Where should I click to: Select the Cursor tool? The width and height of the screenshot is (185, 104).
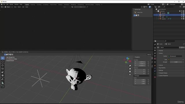pos(3,62)
